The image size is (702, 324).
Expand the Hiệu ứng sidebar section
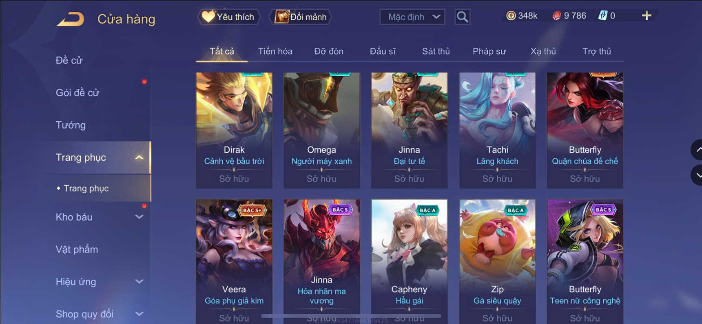pyautogui.click(x=139, y=282)
